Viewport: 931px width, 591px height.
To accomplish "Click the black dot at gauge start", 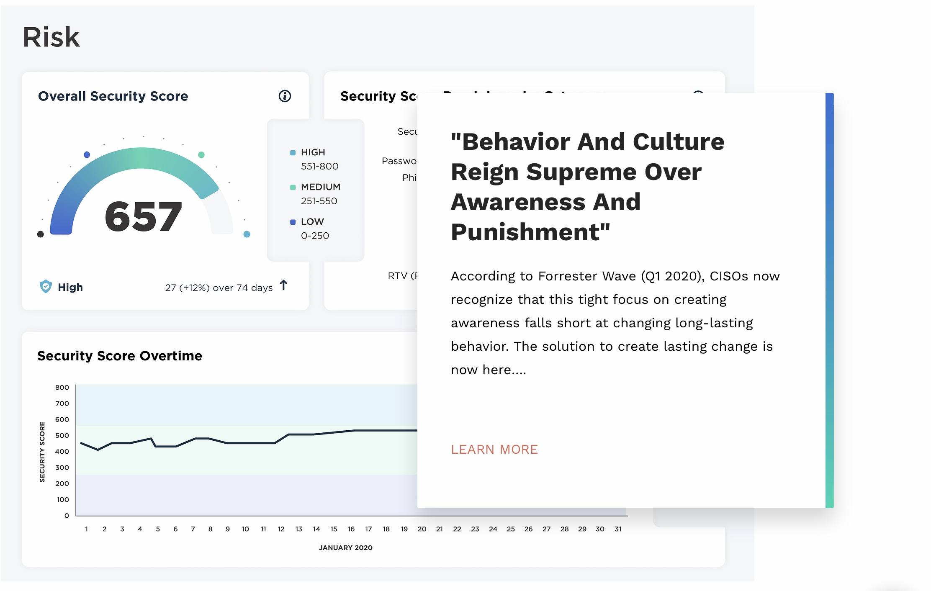I will click(41, 234).
